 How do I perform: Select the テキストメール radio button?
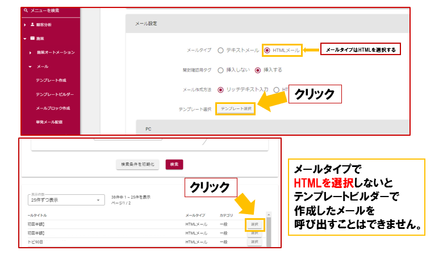[220, 51]
